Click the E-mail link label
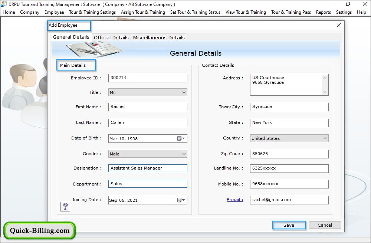 pos(235,200)
